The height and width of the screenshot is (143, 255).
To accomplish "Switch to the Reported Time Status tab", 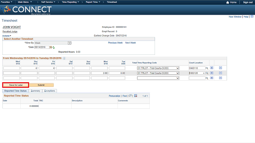I will 16,91.
